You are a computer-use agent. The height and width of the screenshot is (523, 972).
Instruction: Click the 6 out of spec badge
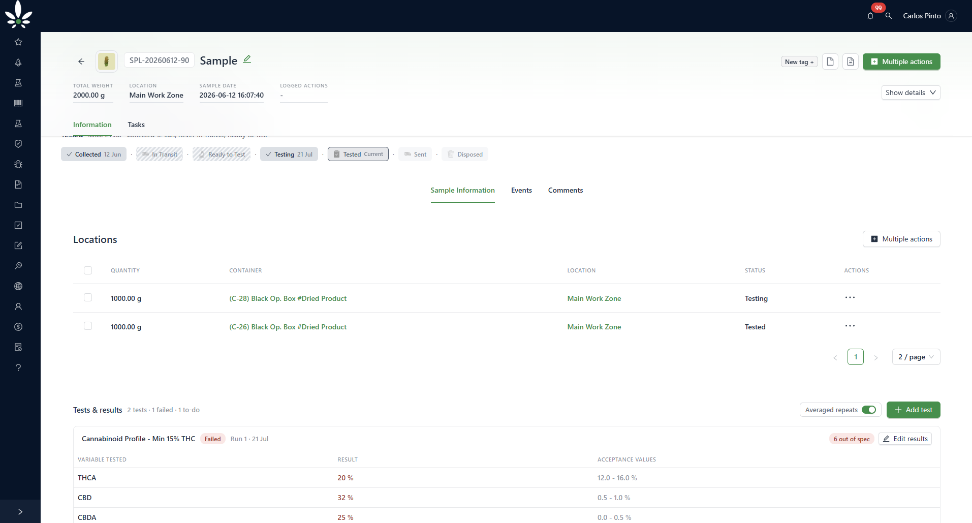pyautogui.click(x=851, y=439)
